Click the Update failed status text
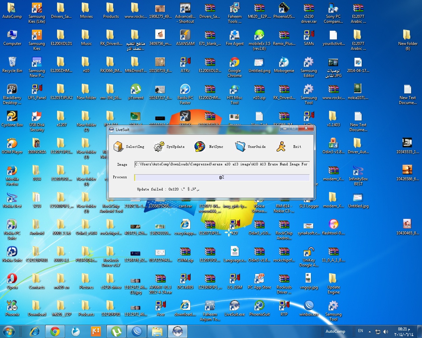The image size is (422, 338). (x=168, y=189)
